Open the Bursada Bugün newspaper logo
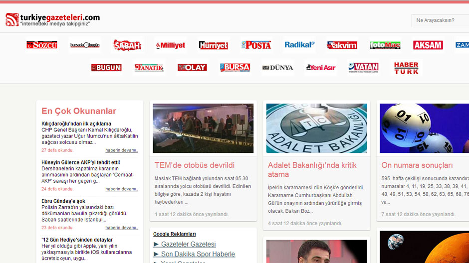 [x=85, y=45]
